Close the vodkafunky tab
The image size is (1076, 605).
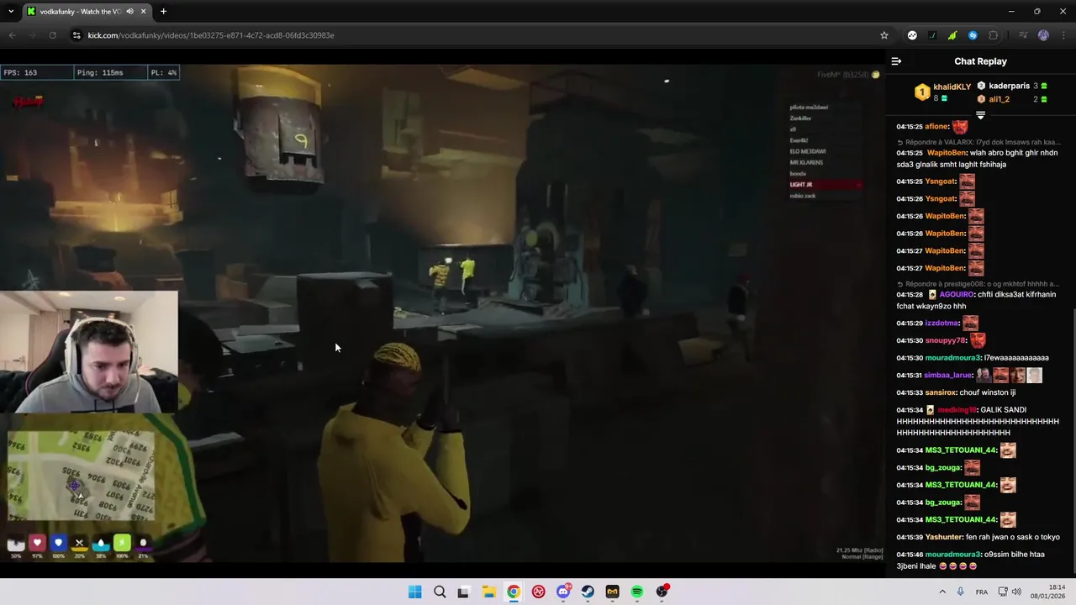tap(144, 12)
